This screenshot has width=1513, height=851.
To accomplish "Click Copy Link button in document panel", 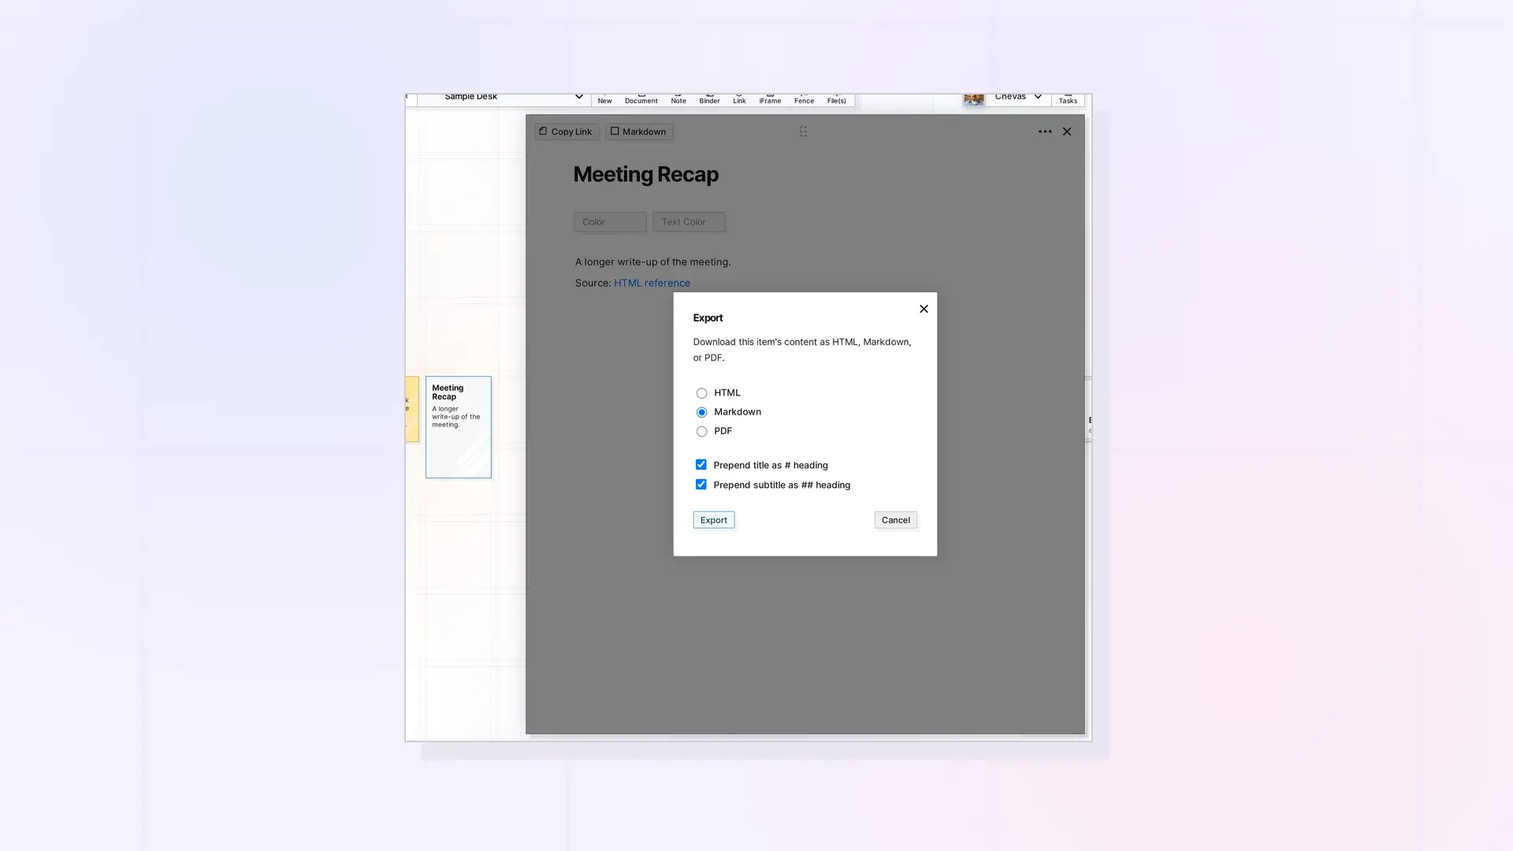I will click(566, 132).
